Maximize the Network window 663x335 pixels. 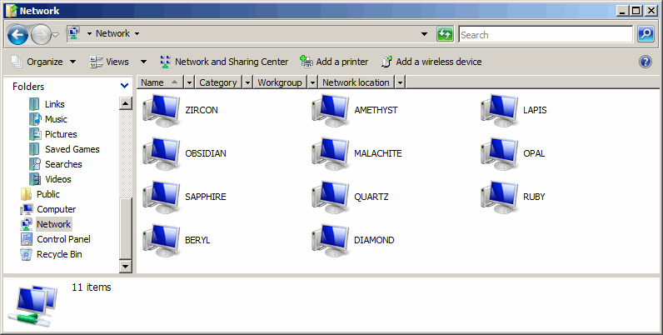636,11
